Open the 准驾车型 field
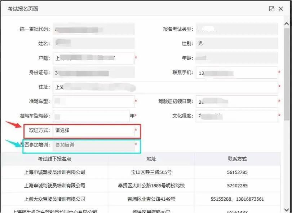This screenshot has width=292, height=213. tap(93, 101)
